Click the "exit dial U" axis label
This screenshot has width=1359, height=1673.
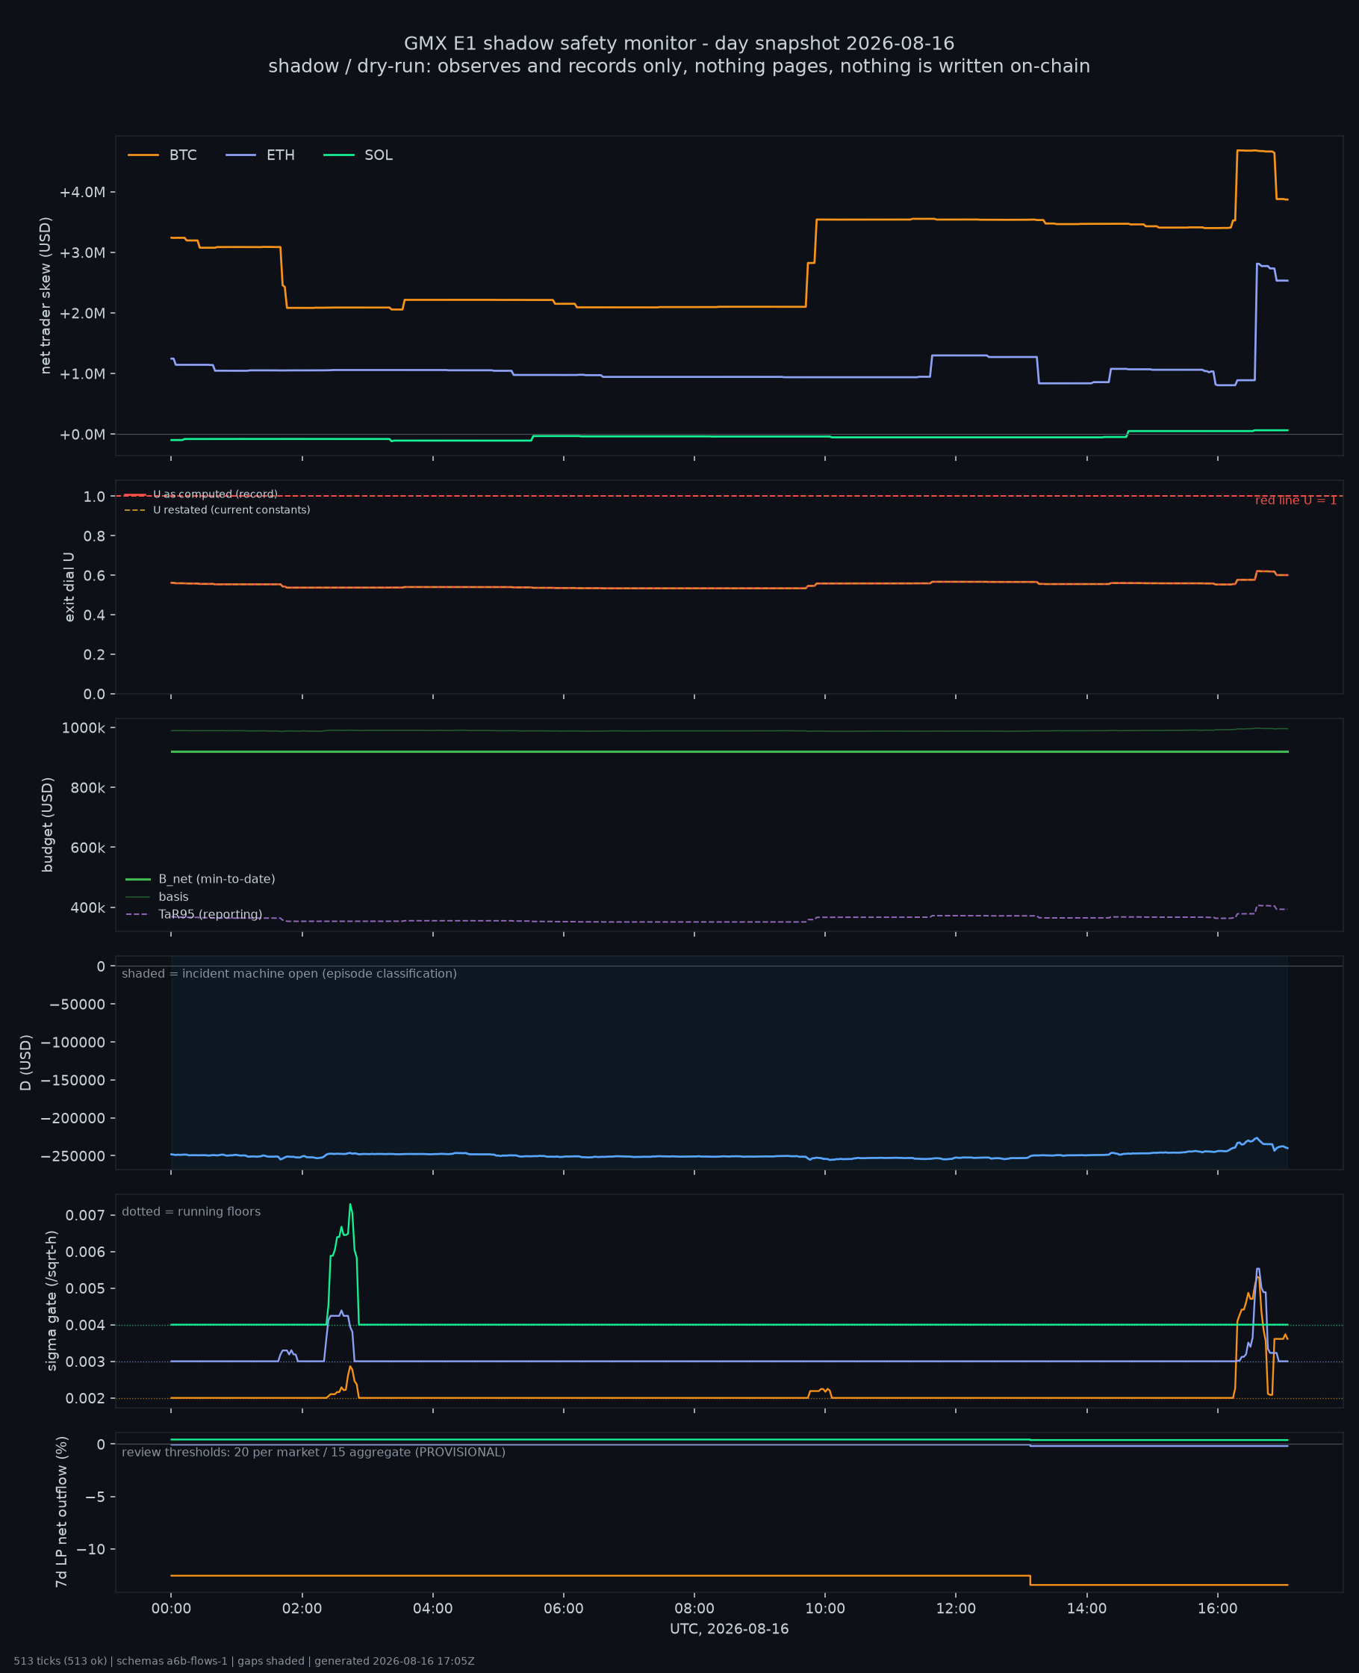69,586
